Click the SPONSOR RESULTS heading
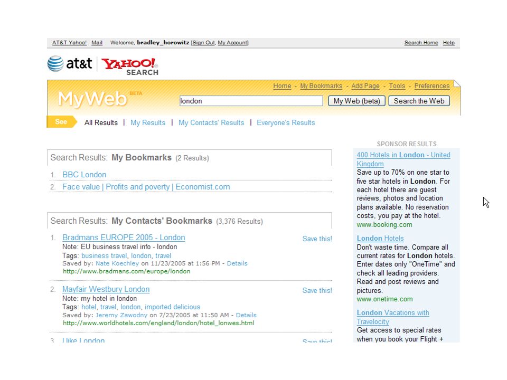Viewport: 507px width, 380px height. (407, 144)
